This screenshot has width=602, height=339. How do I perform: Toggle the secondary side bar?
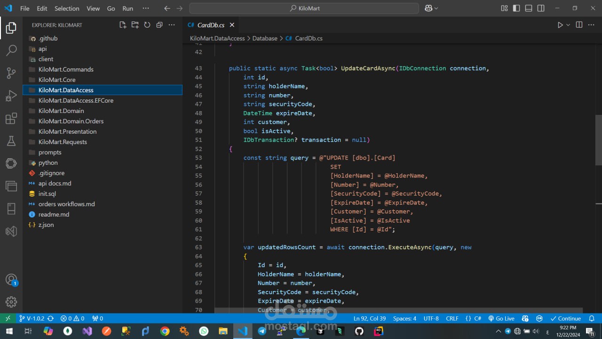tap(541, 8)
